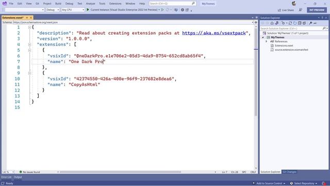Click Live Share button
The image size is (330, 186).
coord(286,10)
